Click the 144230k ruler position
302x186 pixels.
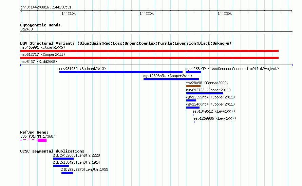click(225, 14)
